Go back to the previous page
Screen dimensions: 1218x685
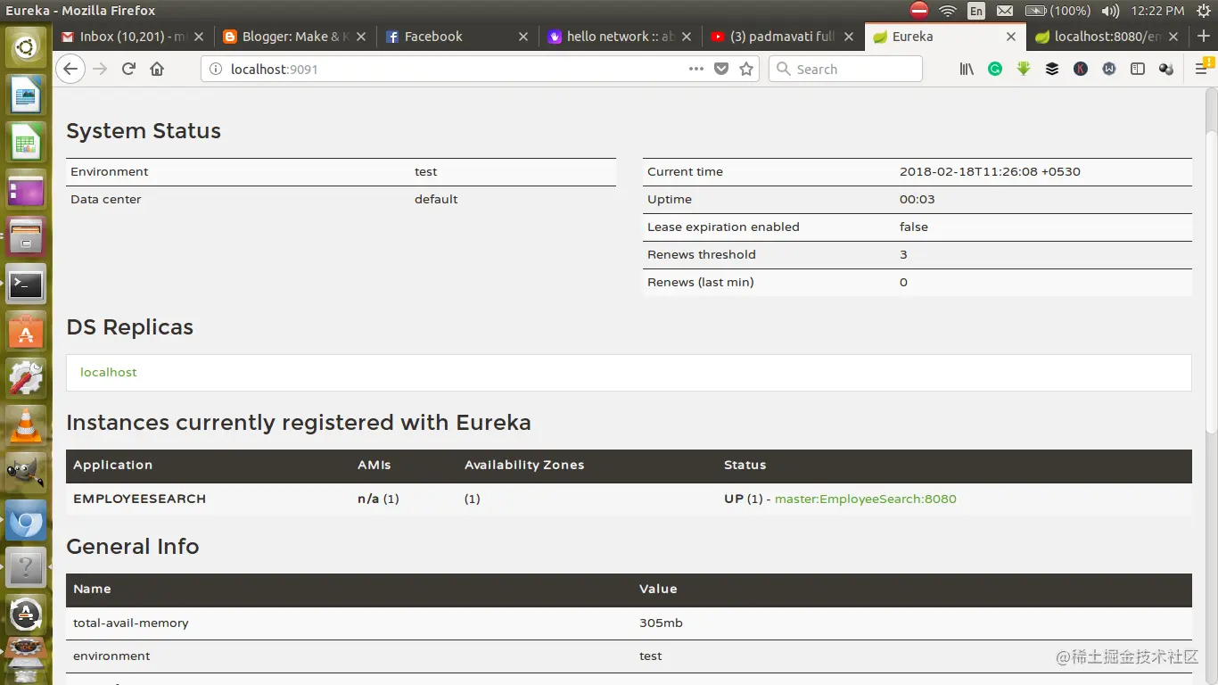[70, 69]
